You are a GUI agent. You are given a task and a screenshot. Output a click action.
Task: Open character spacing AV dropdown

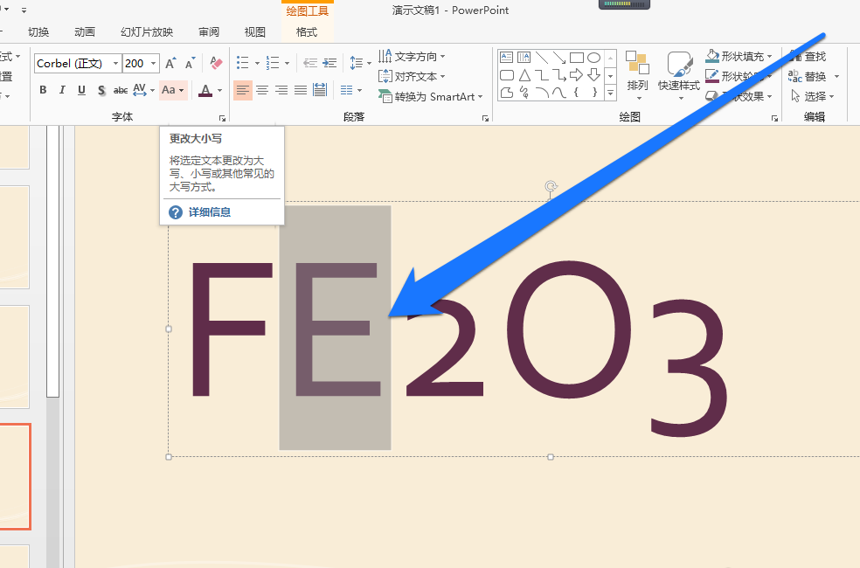(x=143, y=90)
